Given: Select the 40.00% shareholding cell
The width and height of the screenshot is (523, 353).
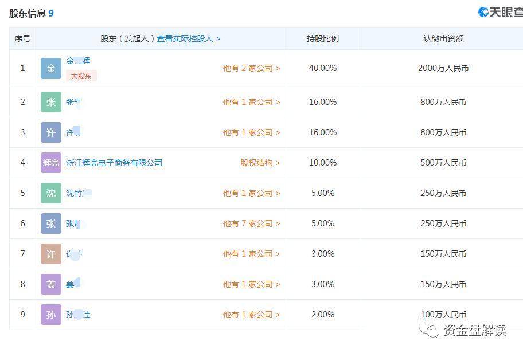Looking at the screenshot, I should click(x=322, y=68).
